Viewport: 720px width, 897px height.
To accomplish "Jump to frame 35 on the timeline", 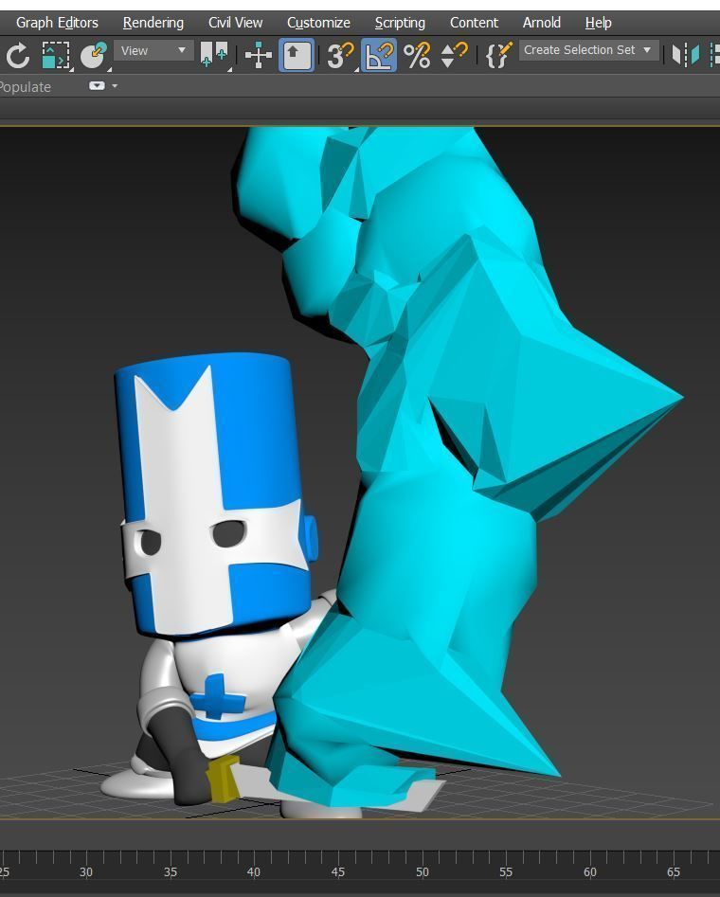I will click(170, 871).
